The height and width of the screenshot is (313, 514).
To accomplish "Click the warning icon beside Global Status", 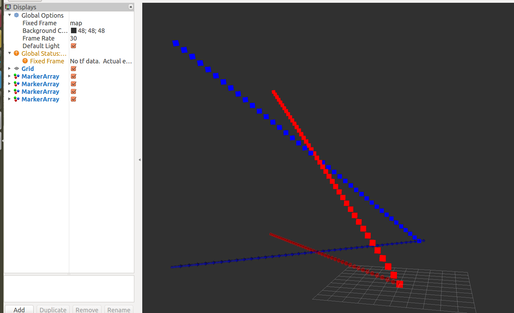I will click(16, 53).
